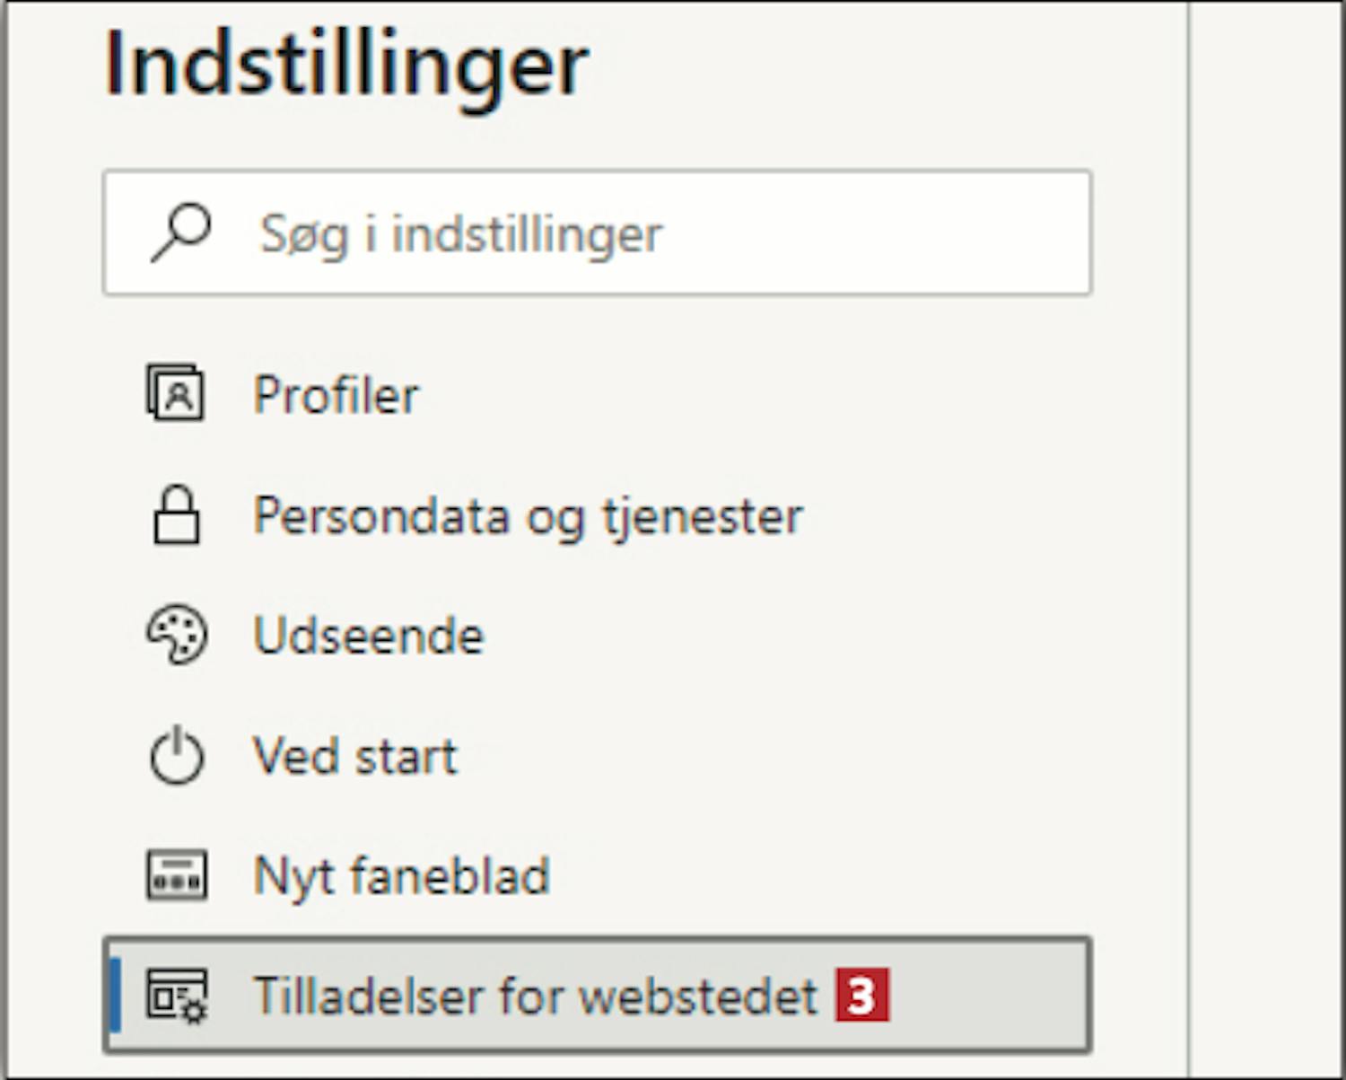The image size is (1346, 1080).
Task: Click the padlock icon for Persondata
Action: pyautogui.click(x=176, y=514)
